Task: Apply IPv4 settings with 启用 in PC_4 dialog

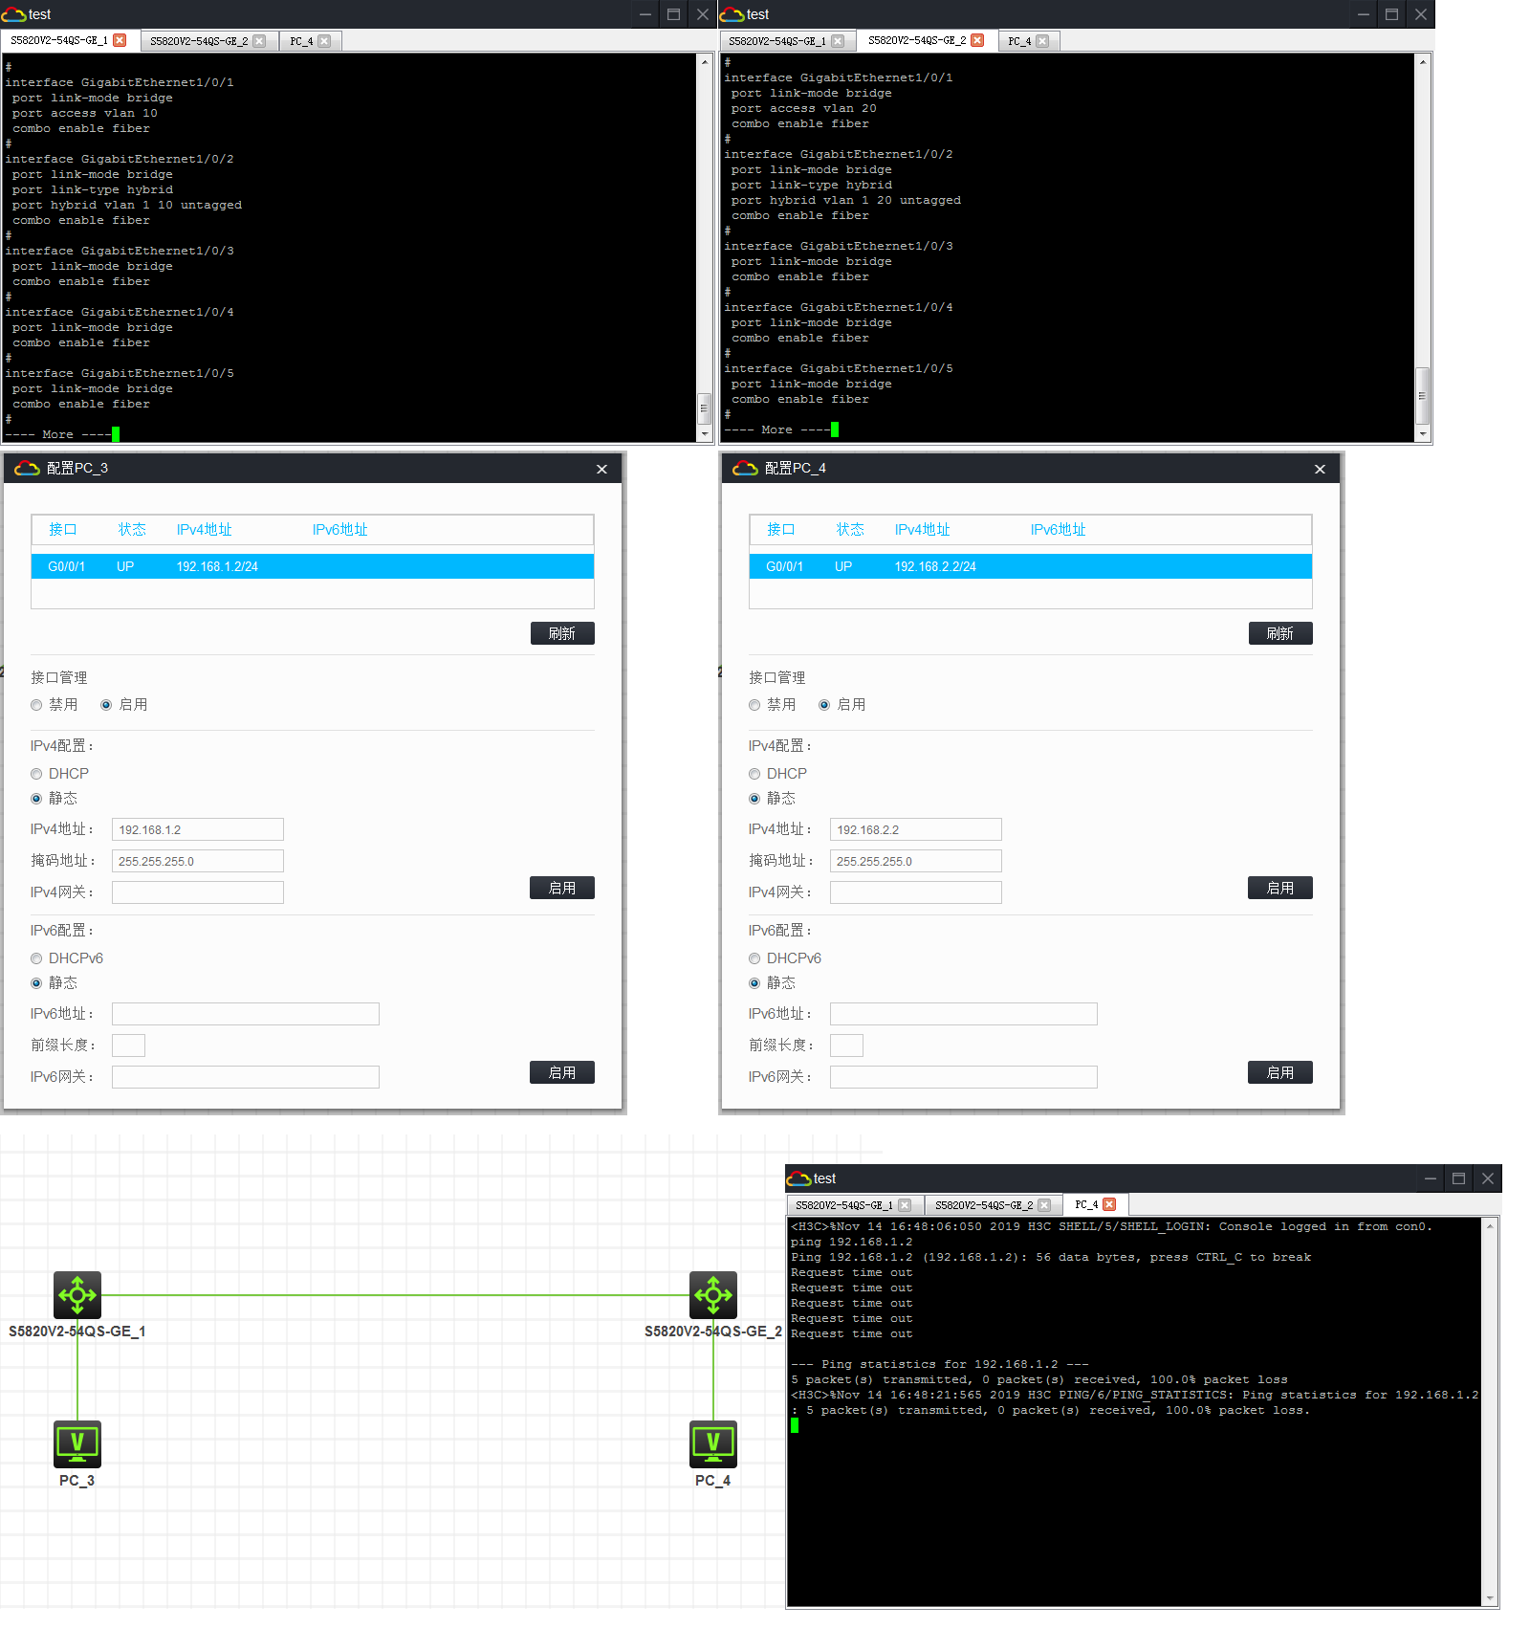Action: click(1280, 888)
